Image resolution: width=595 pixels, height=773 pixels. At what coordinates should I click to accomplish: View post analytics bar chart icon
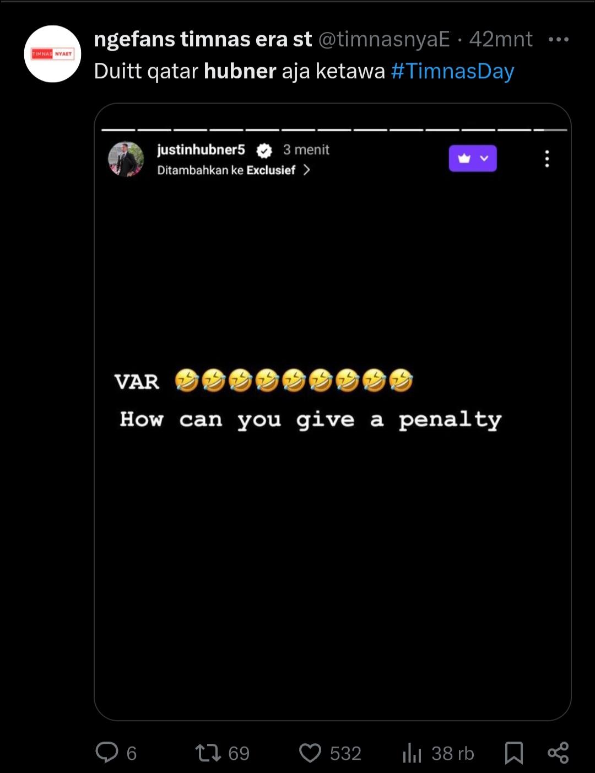click(412, 753)
